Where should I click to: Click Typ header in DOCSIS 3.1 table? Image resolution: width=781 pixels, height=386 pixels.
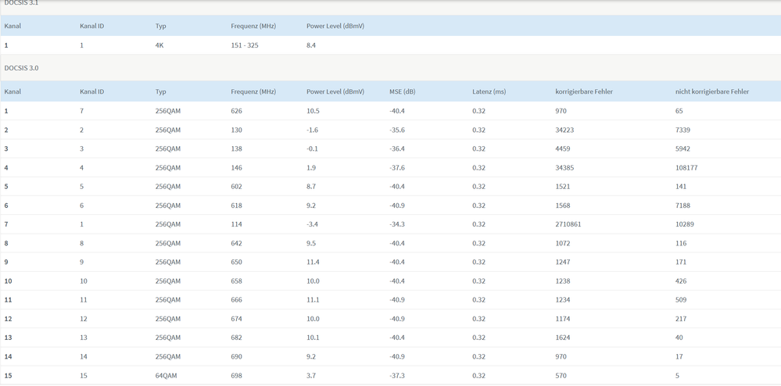tap(160, 26)
